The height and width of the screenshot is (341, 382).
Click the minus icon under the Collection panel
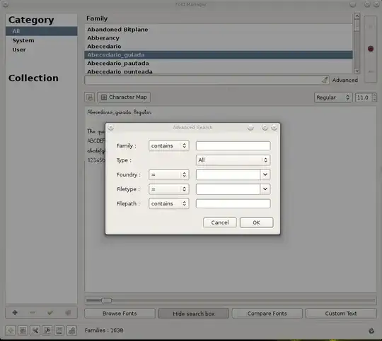pyautogui.click(x=33, y=313)
